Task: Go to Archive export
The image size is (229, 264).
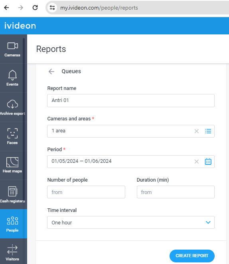Action: click(12, 107)
